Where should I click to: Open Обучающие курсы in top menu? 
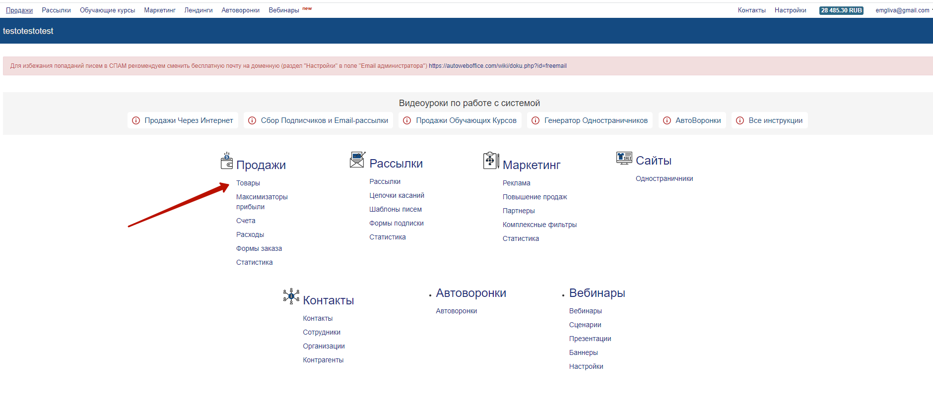[x=107, y=10]
